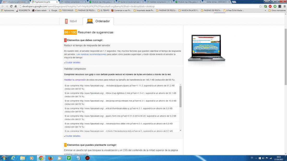Switch to the Editar temas - ASOCIACIÓ tab
The image size is (287, 161).
coord(217,2)
